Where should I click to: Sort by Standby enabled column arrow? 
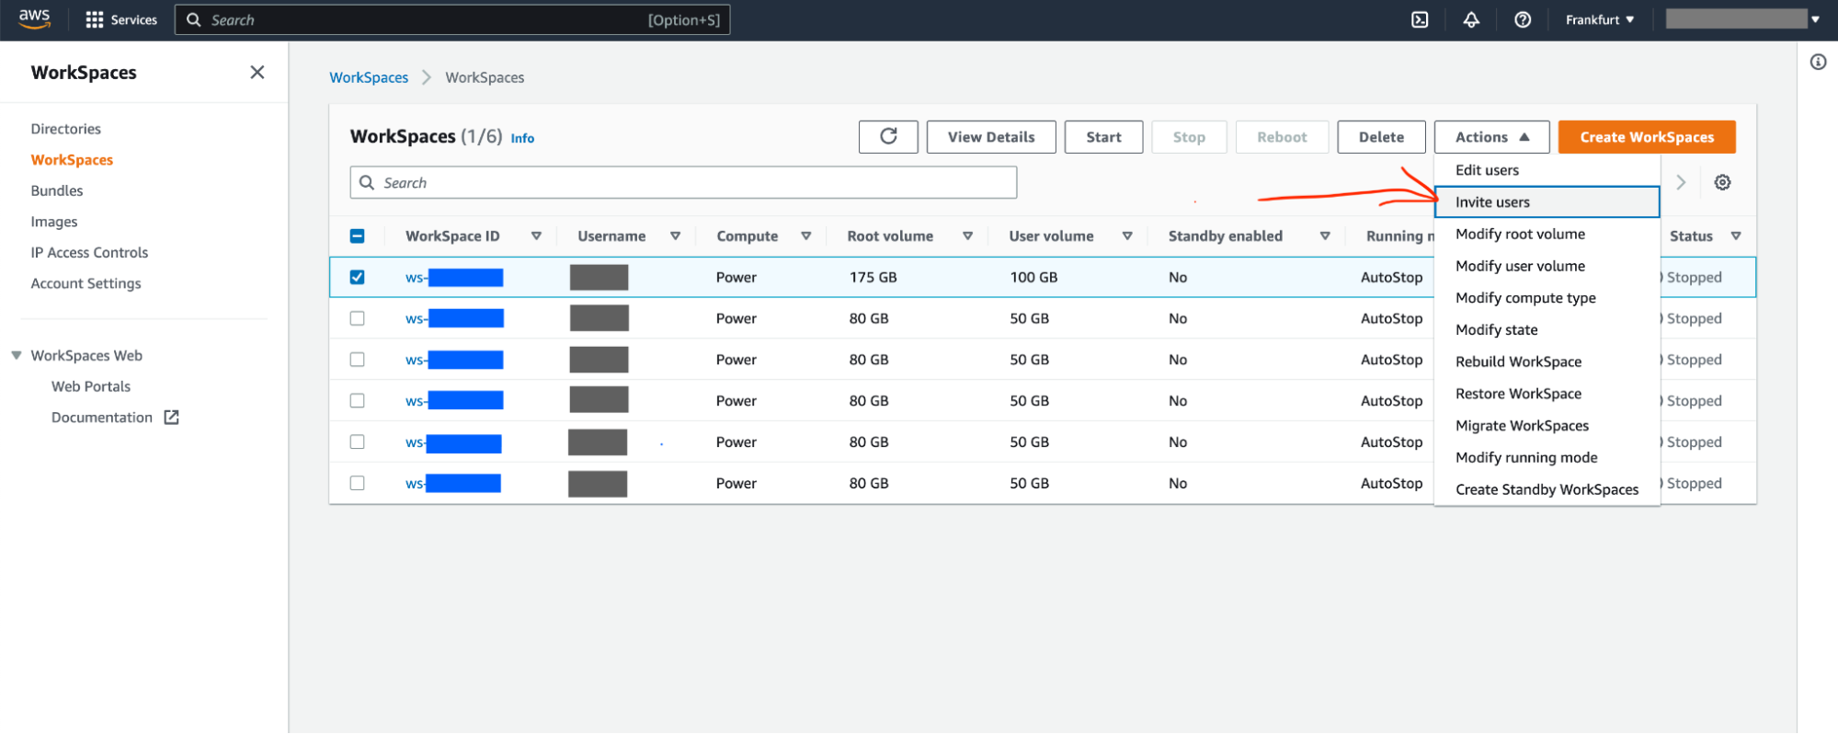point(1325,236)
